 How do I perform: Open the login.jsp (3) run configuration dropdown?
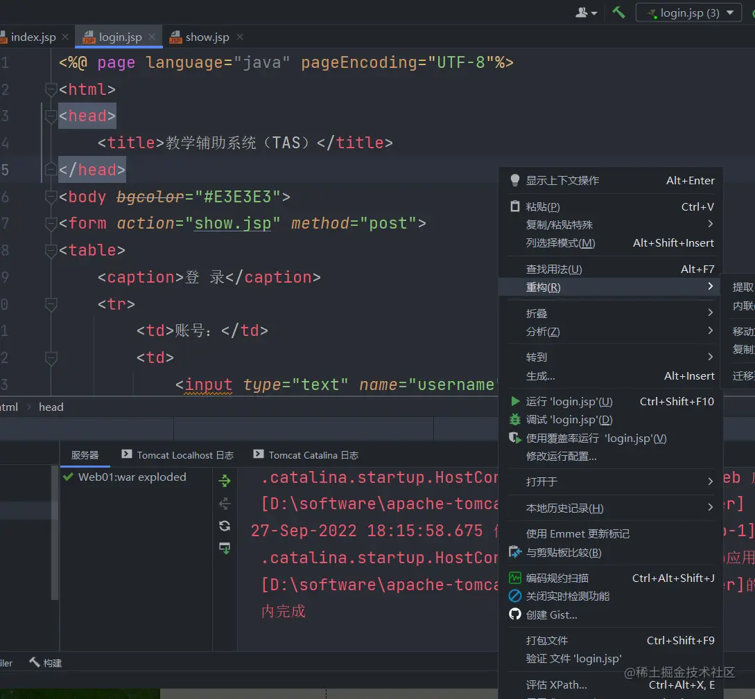coord(688,13)
